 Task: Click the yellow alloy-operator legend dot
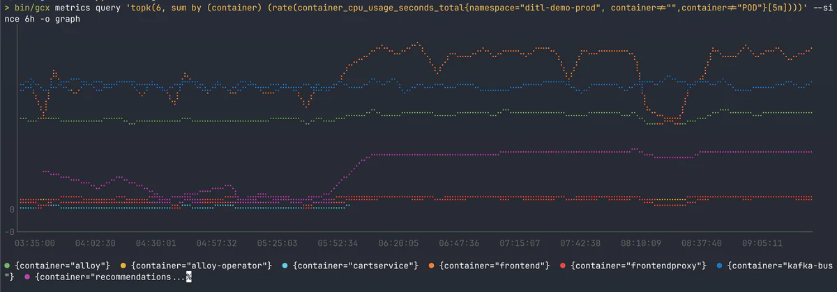click(124, 266)
